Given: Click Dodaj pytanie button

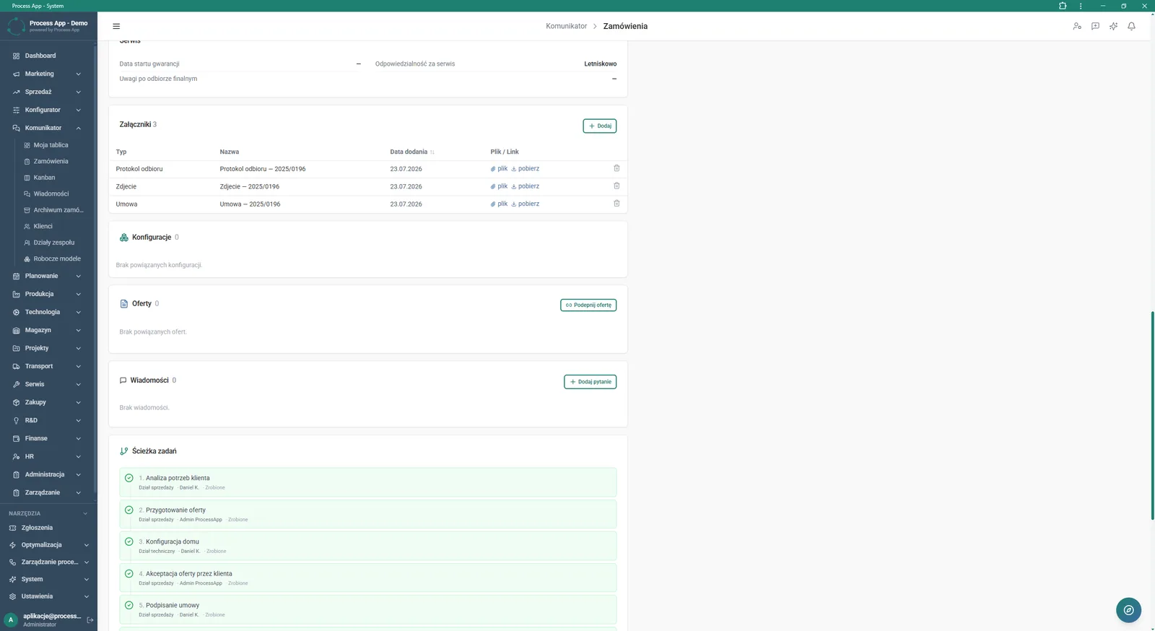Looking at the screenshot, I should click(590, 381).
